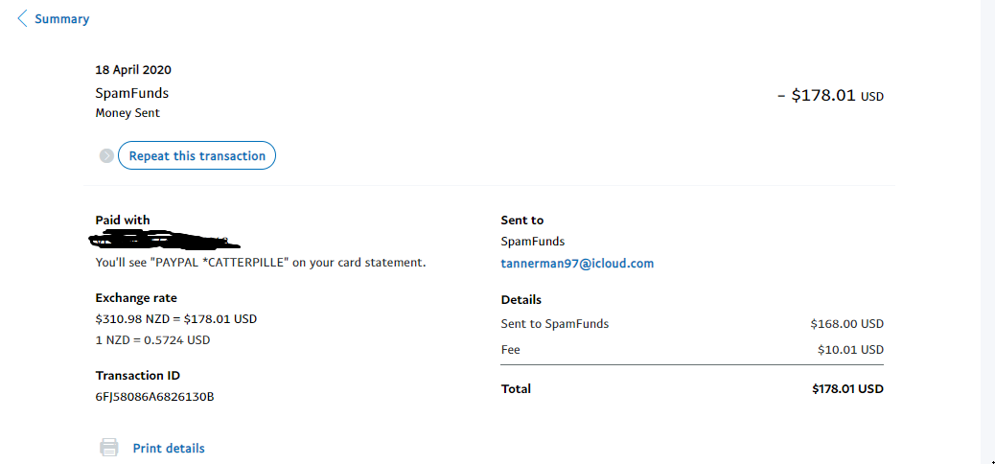Screen dimensions: 995x464
Task: Click the PAYPAL *CATTERPILLE card statement note
Action: point(261,262)
